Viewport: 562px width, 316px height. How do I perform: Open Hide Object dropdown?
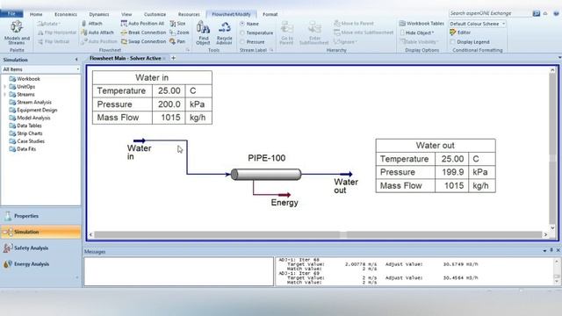click(416, 32)
